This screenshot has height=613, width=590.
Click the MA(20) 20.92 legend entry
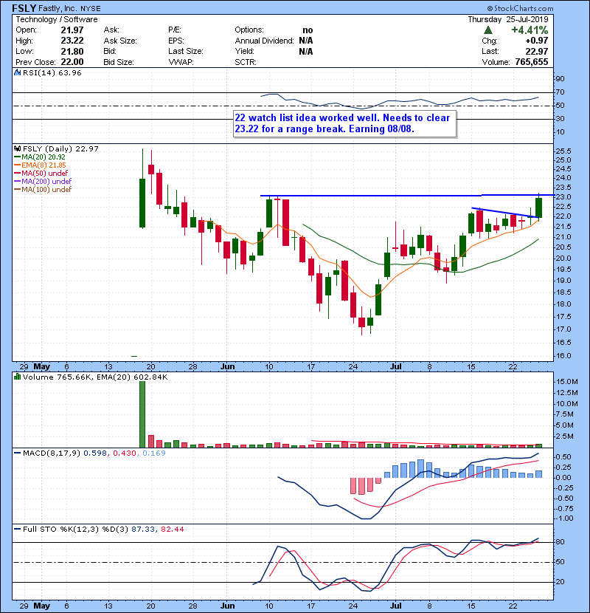click(40, 157)
